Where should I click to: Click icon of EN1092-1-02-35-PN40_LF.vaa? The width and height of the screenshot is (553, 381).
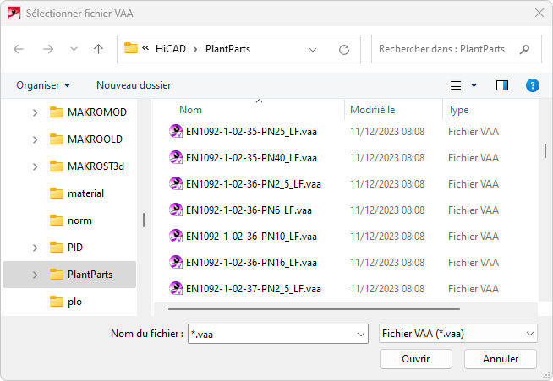pos(176,157)
